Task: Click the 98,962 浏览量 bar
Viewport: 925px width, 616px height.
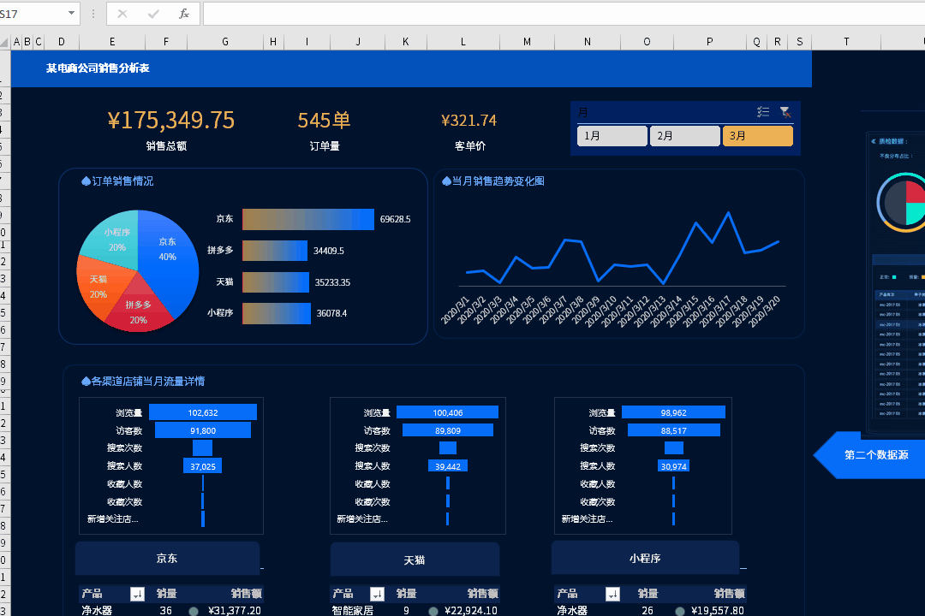Action: click(x=674, y=412)
